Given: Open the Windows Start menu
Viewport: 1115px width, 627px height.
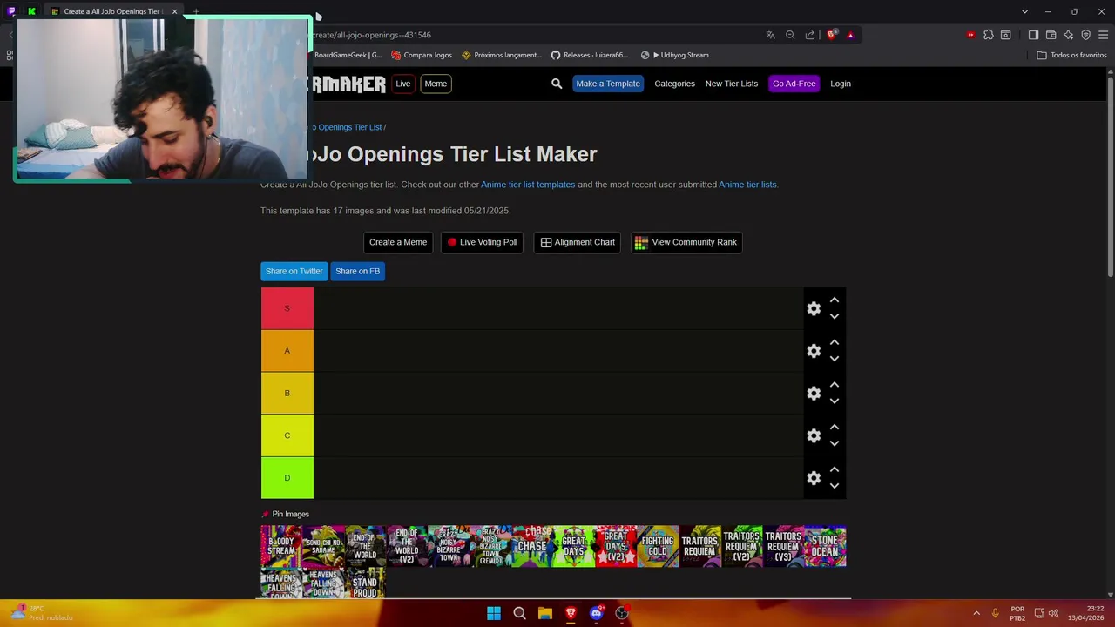Looking at the screenshot, I should pyautogui.click(x=494, y=613).
